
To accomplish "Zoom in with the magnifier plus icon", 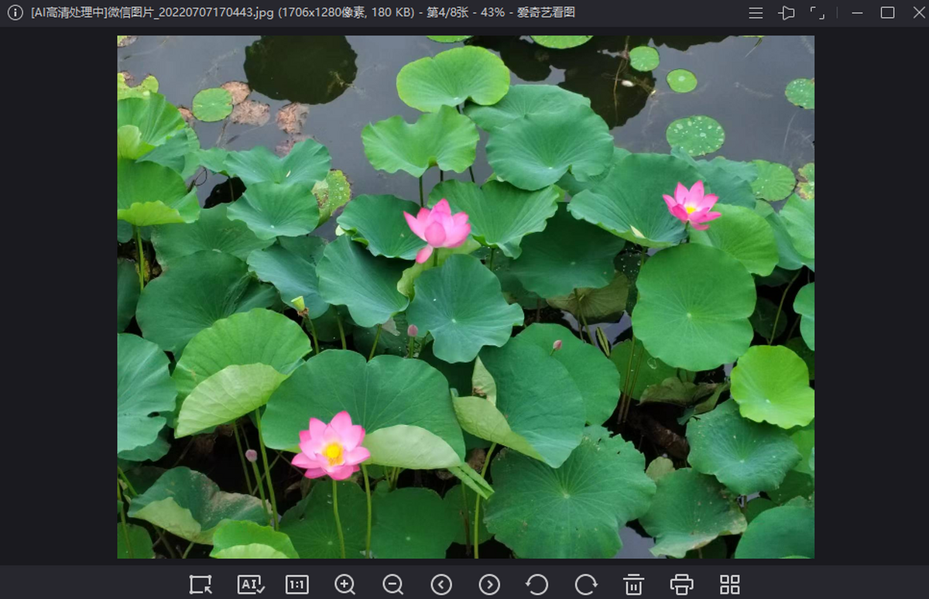I will pos(345,584).
